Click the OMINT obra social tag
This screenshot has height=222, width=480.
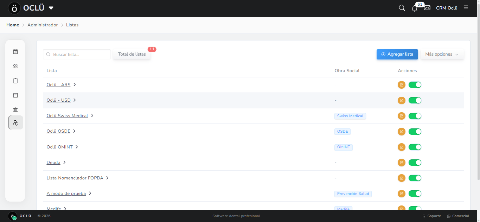pyautogui.click(x=344, y=147)
